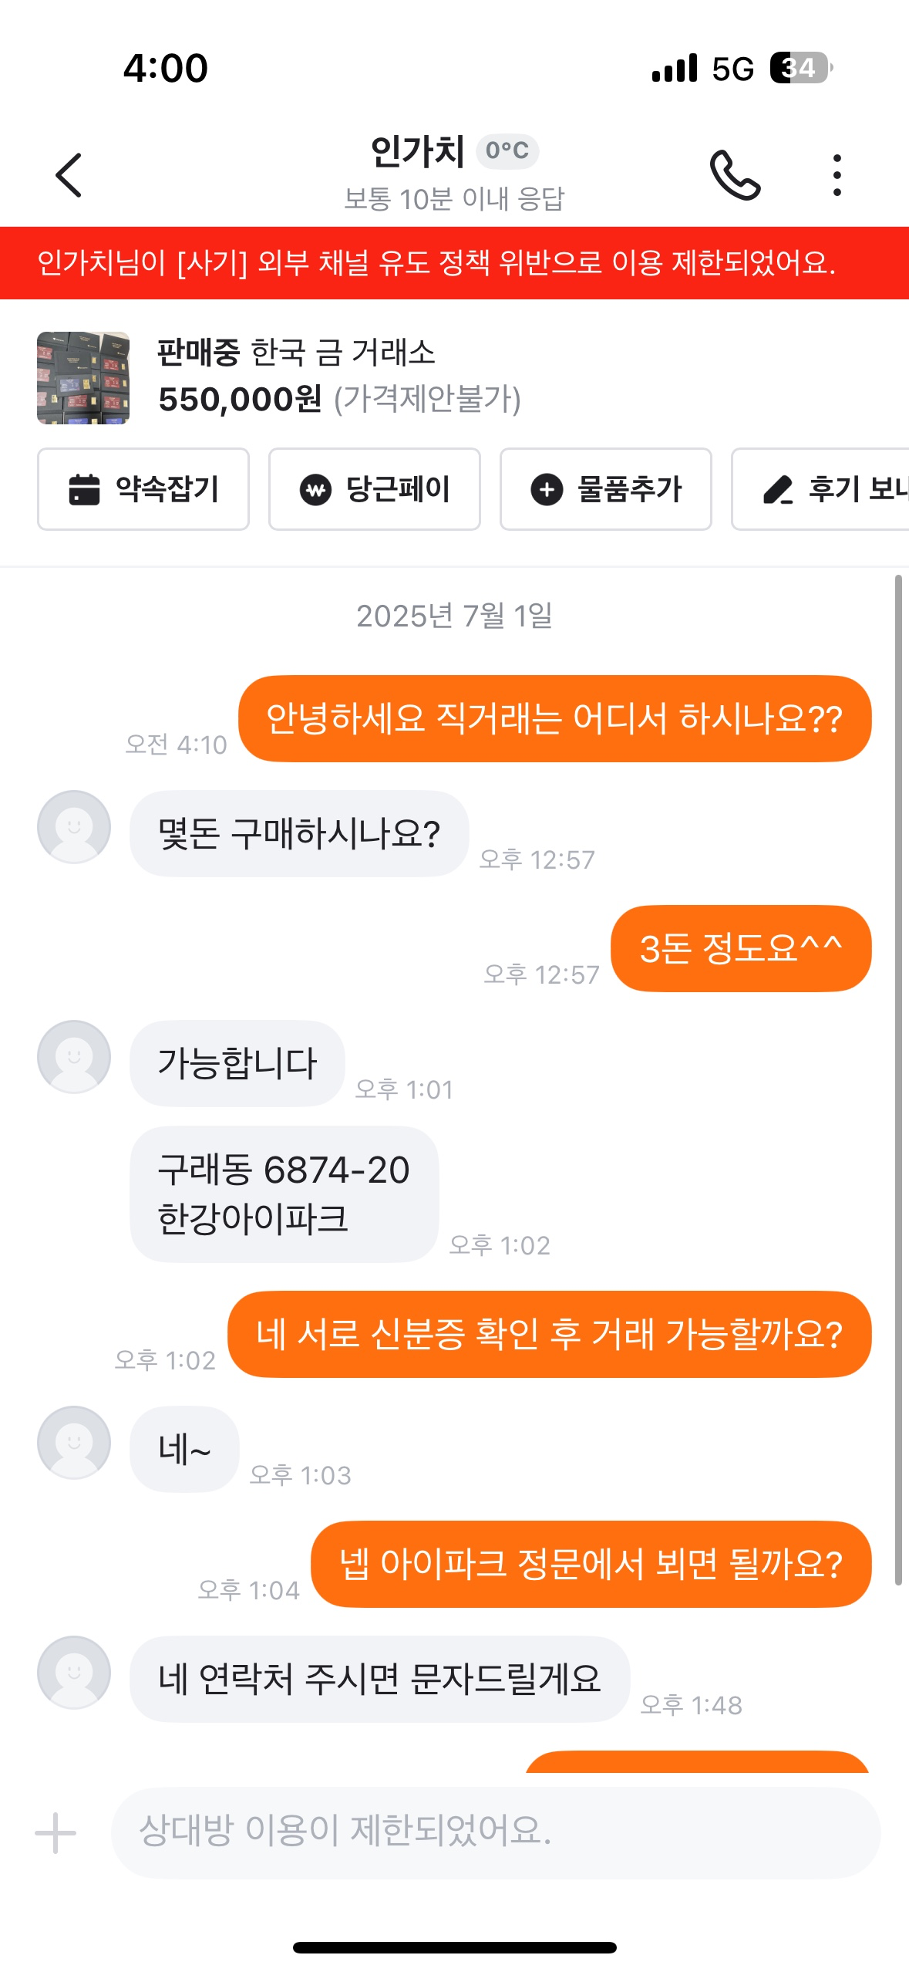Open the three-dot more options menu
This screenshot has height=1972, width=909.
point(837,175)
